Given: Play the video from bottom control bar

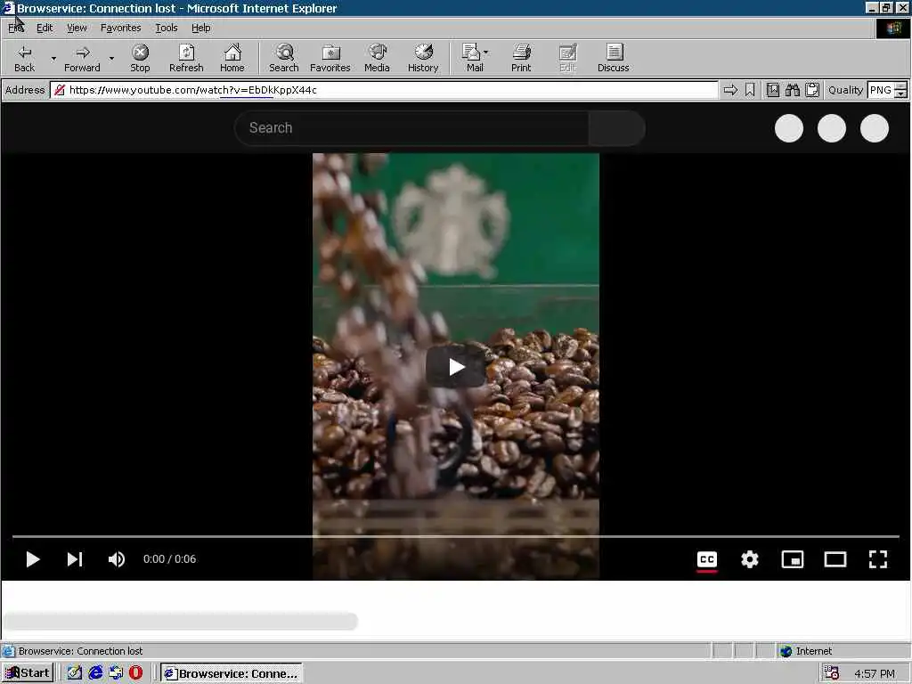Looking at the screenshot, I should pyautogui.click(x=33, y=559).
